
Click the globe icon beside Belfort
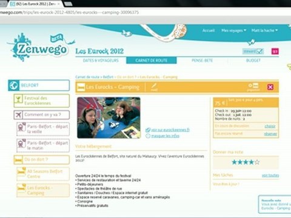(x=14, y=85)
